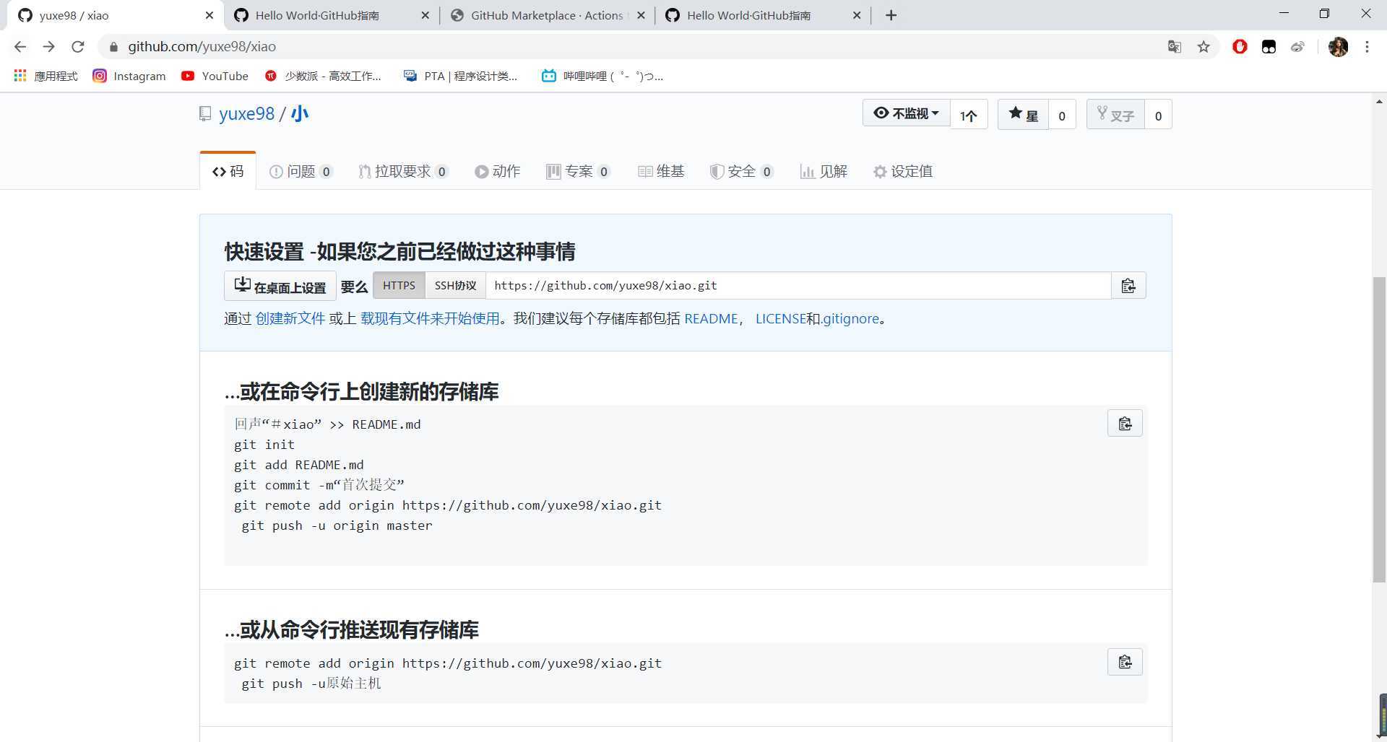Open the README link
Image resolution: width=1387 pixels, height=742 pixels.
[x=711, y=318]
